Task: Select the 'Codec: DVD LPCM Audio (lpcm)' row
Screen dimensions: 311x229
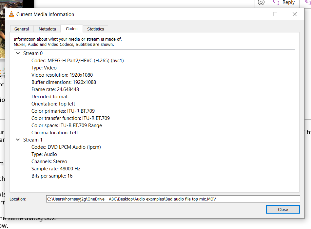Action: pos(66,147)
